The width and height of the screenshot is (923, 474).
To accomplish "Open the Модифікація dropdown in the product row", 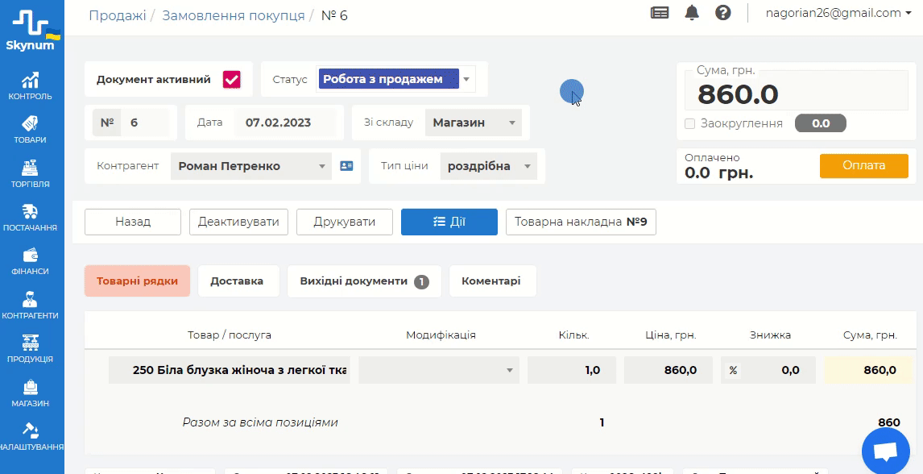I will (439, 370).
